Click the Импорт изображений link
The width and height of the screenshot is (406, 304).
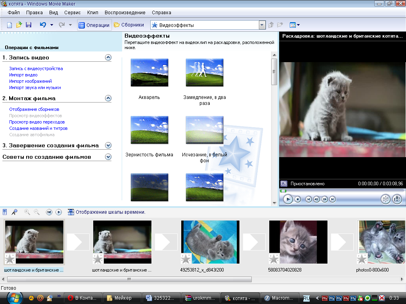[31, 81]
